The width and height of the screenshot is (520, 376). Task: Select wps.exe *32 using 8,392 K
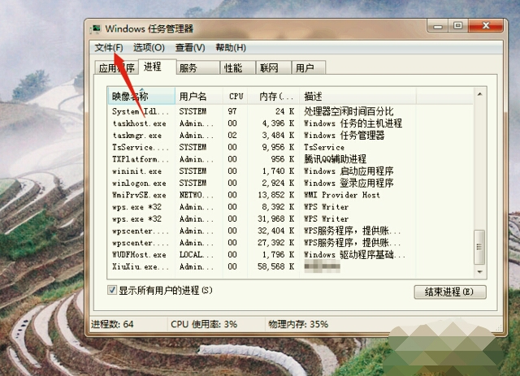tap(291, 207)
